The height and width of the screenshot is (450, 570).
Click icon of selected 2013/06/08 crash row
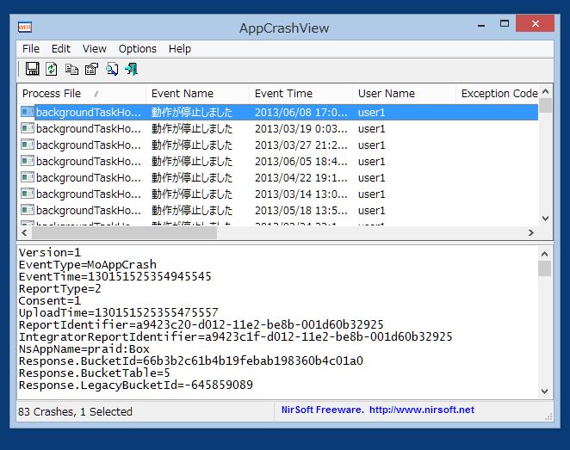(x=28, y=112)
